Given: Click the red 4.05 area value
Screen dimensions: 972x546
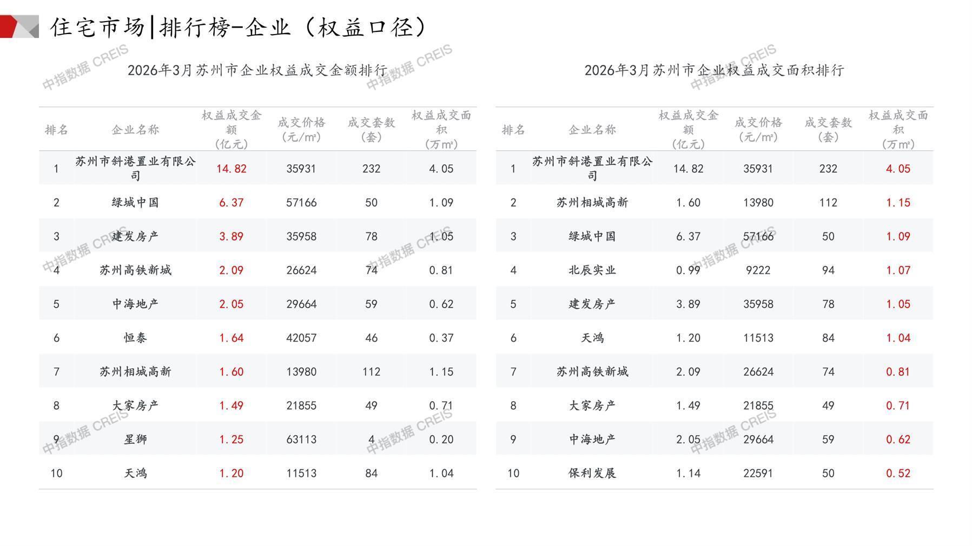Looking at the screenshot, I should 898,169.
